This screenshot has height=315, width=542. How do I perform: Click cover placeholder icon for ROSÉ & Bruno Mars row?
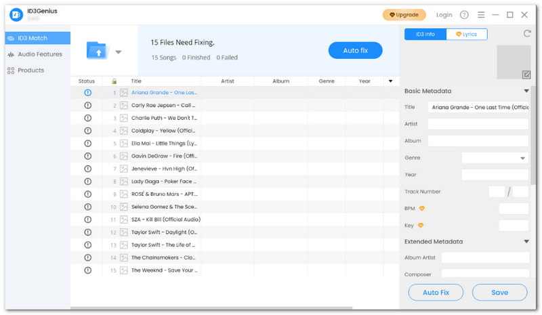(x=124, y=194)
